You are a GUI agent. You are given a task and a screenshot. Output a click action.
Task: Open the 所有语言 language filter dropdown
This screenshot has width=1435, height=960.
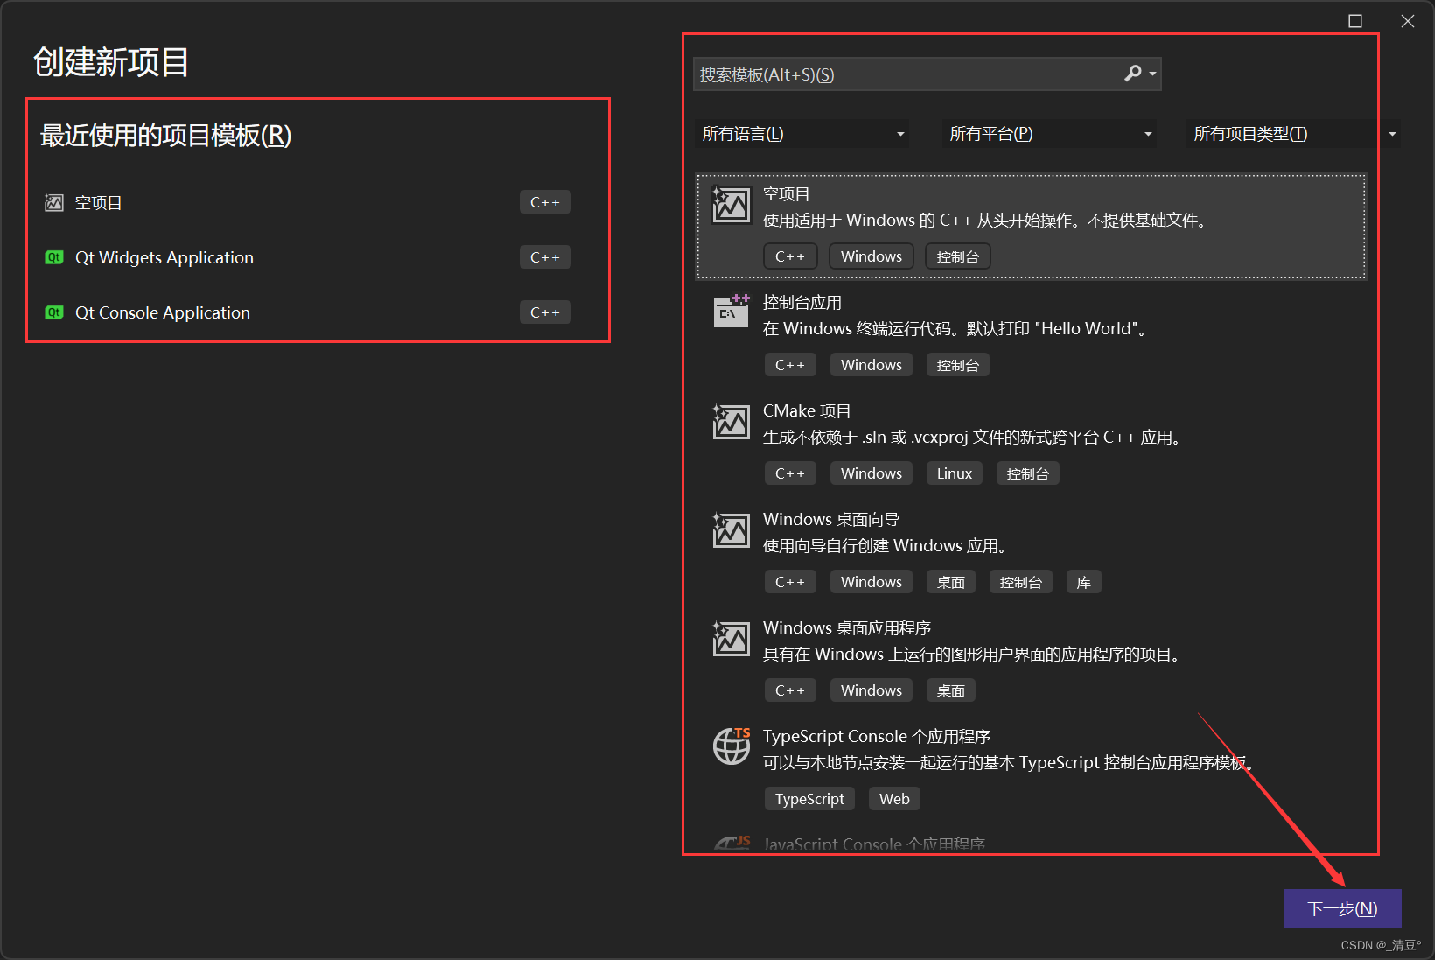[x=801, y=134]
